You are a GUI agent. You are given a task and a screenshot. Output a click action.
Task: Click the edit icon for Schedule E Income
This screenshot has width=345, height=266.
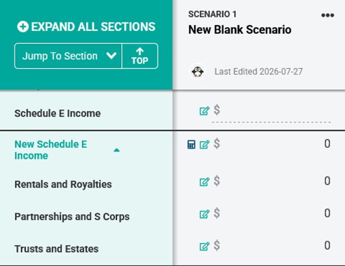[x=204, y=111]
